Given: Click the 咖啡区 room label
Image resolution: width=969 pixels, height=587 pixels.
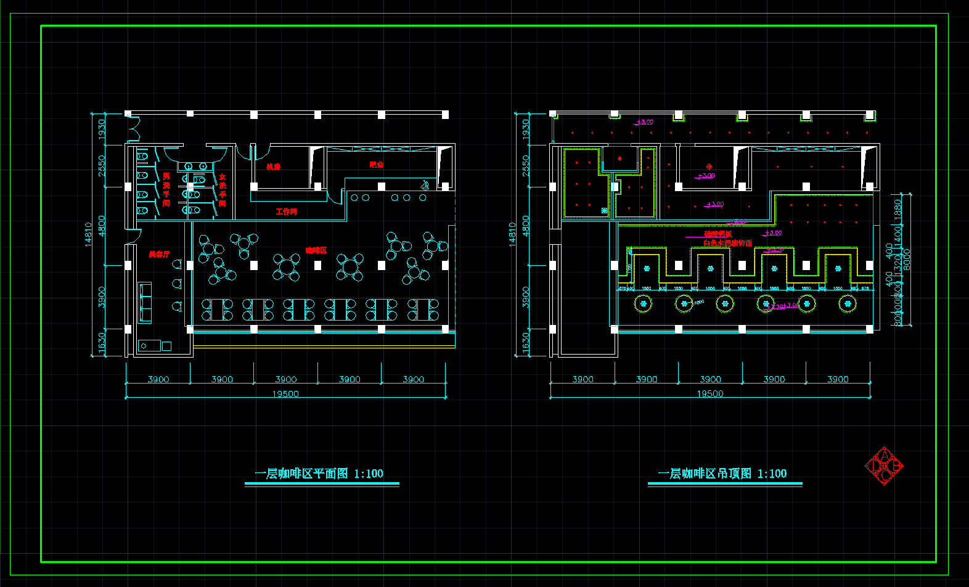Looking at the screenshot, I should click(316, 250).
